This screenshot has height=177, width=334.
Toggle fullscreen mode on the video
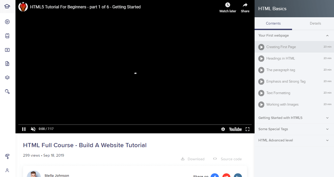click(x=247, y=129)
